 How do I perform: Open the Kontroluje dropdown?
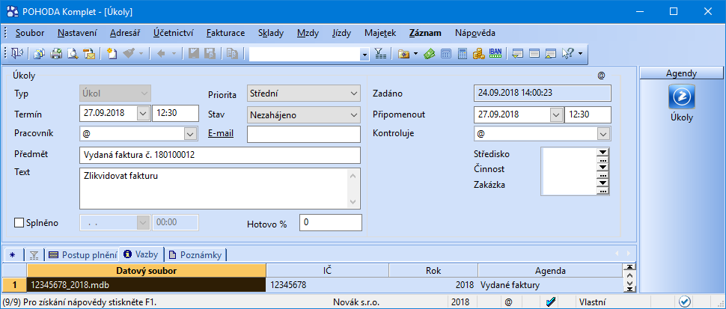pyautogui.click(x=603, y=134)
